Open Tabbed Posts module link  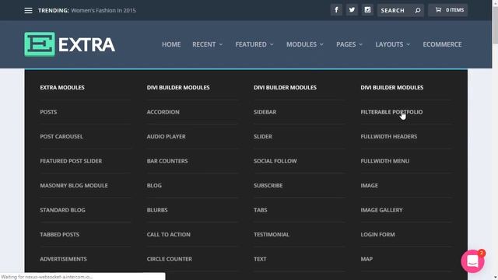[60, 234]
